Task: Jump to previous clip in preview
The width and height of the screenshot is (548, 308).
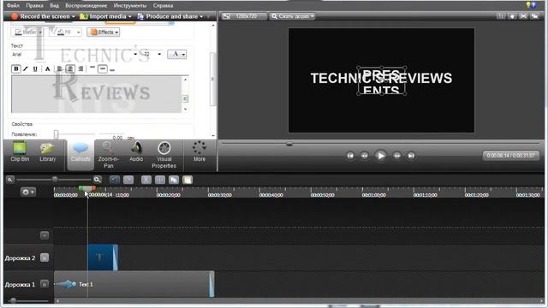Action: point(350,156)
